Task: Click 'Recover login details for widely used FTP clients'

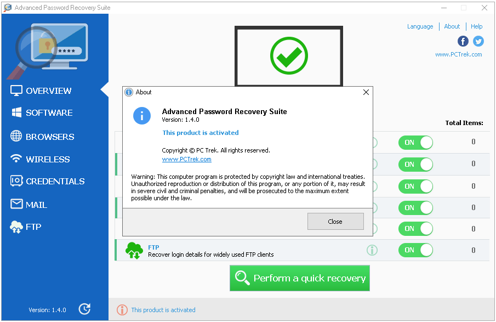Action: click(211, 255)
